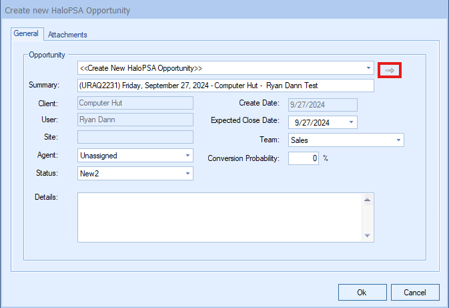The height and width of the screenshot is (308, 449).
Task: Click the Ok button
Action: (362, 292)
